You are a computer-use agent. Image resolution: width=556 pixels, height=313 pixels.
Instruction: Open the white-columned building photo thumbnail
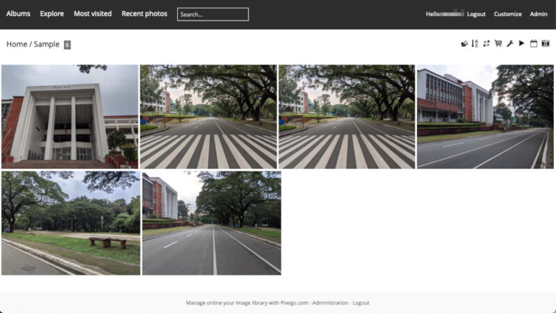click(x=69, y=117)
